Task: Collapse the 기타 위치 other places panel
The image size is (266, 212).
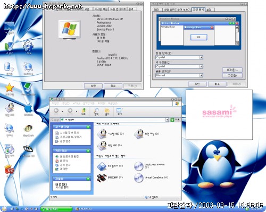Action: pos(88,151)
